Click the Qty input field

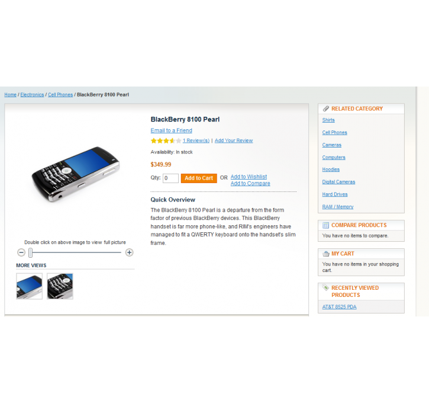(x=170, y=178)
